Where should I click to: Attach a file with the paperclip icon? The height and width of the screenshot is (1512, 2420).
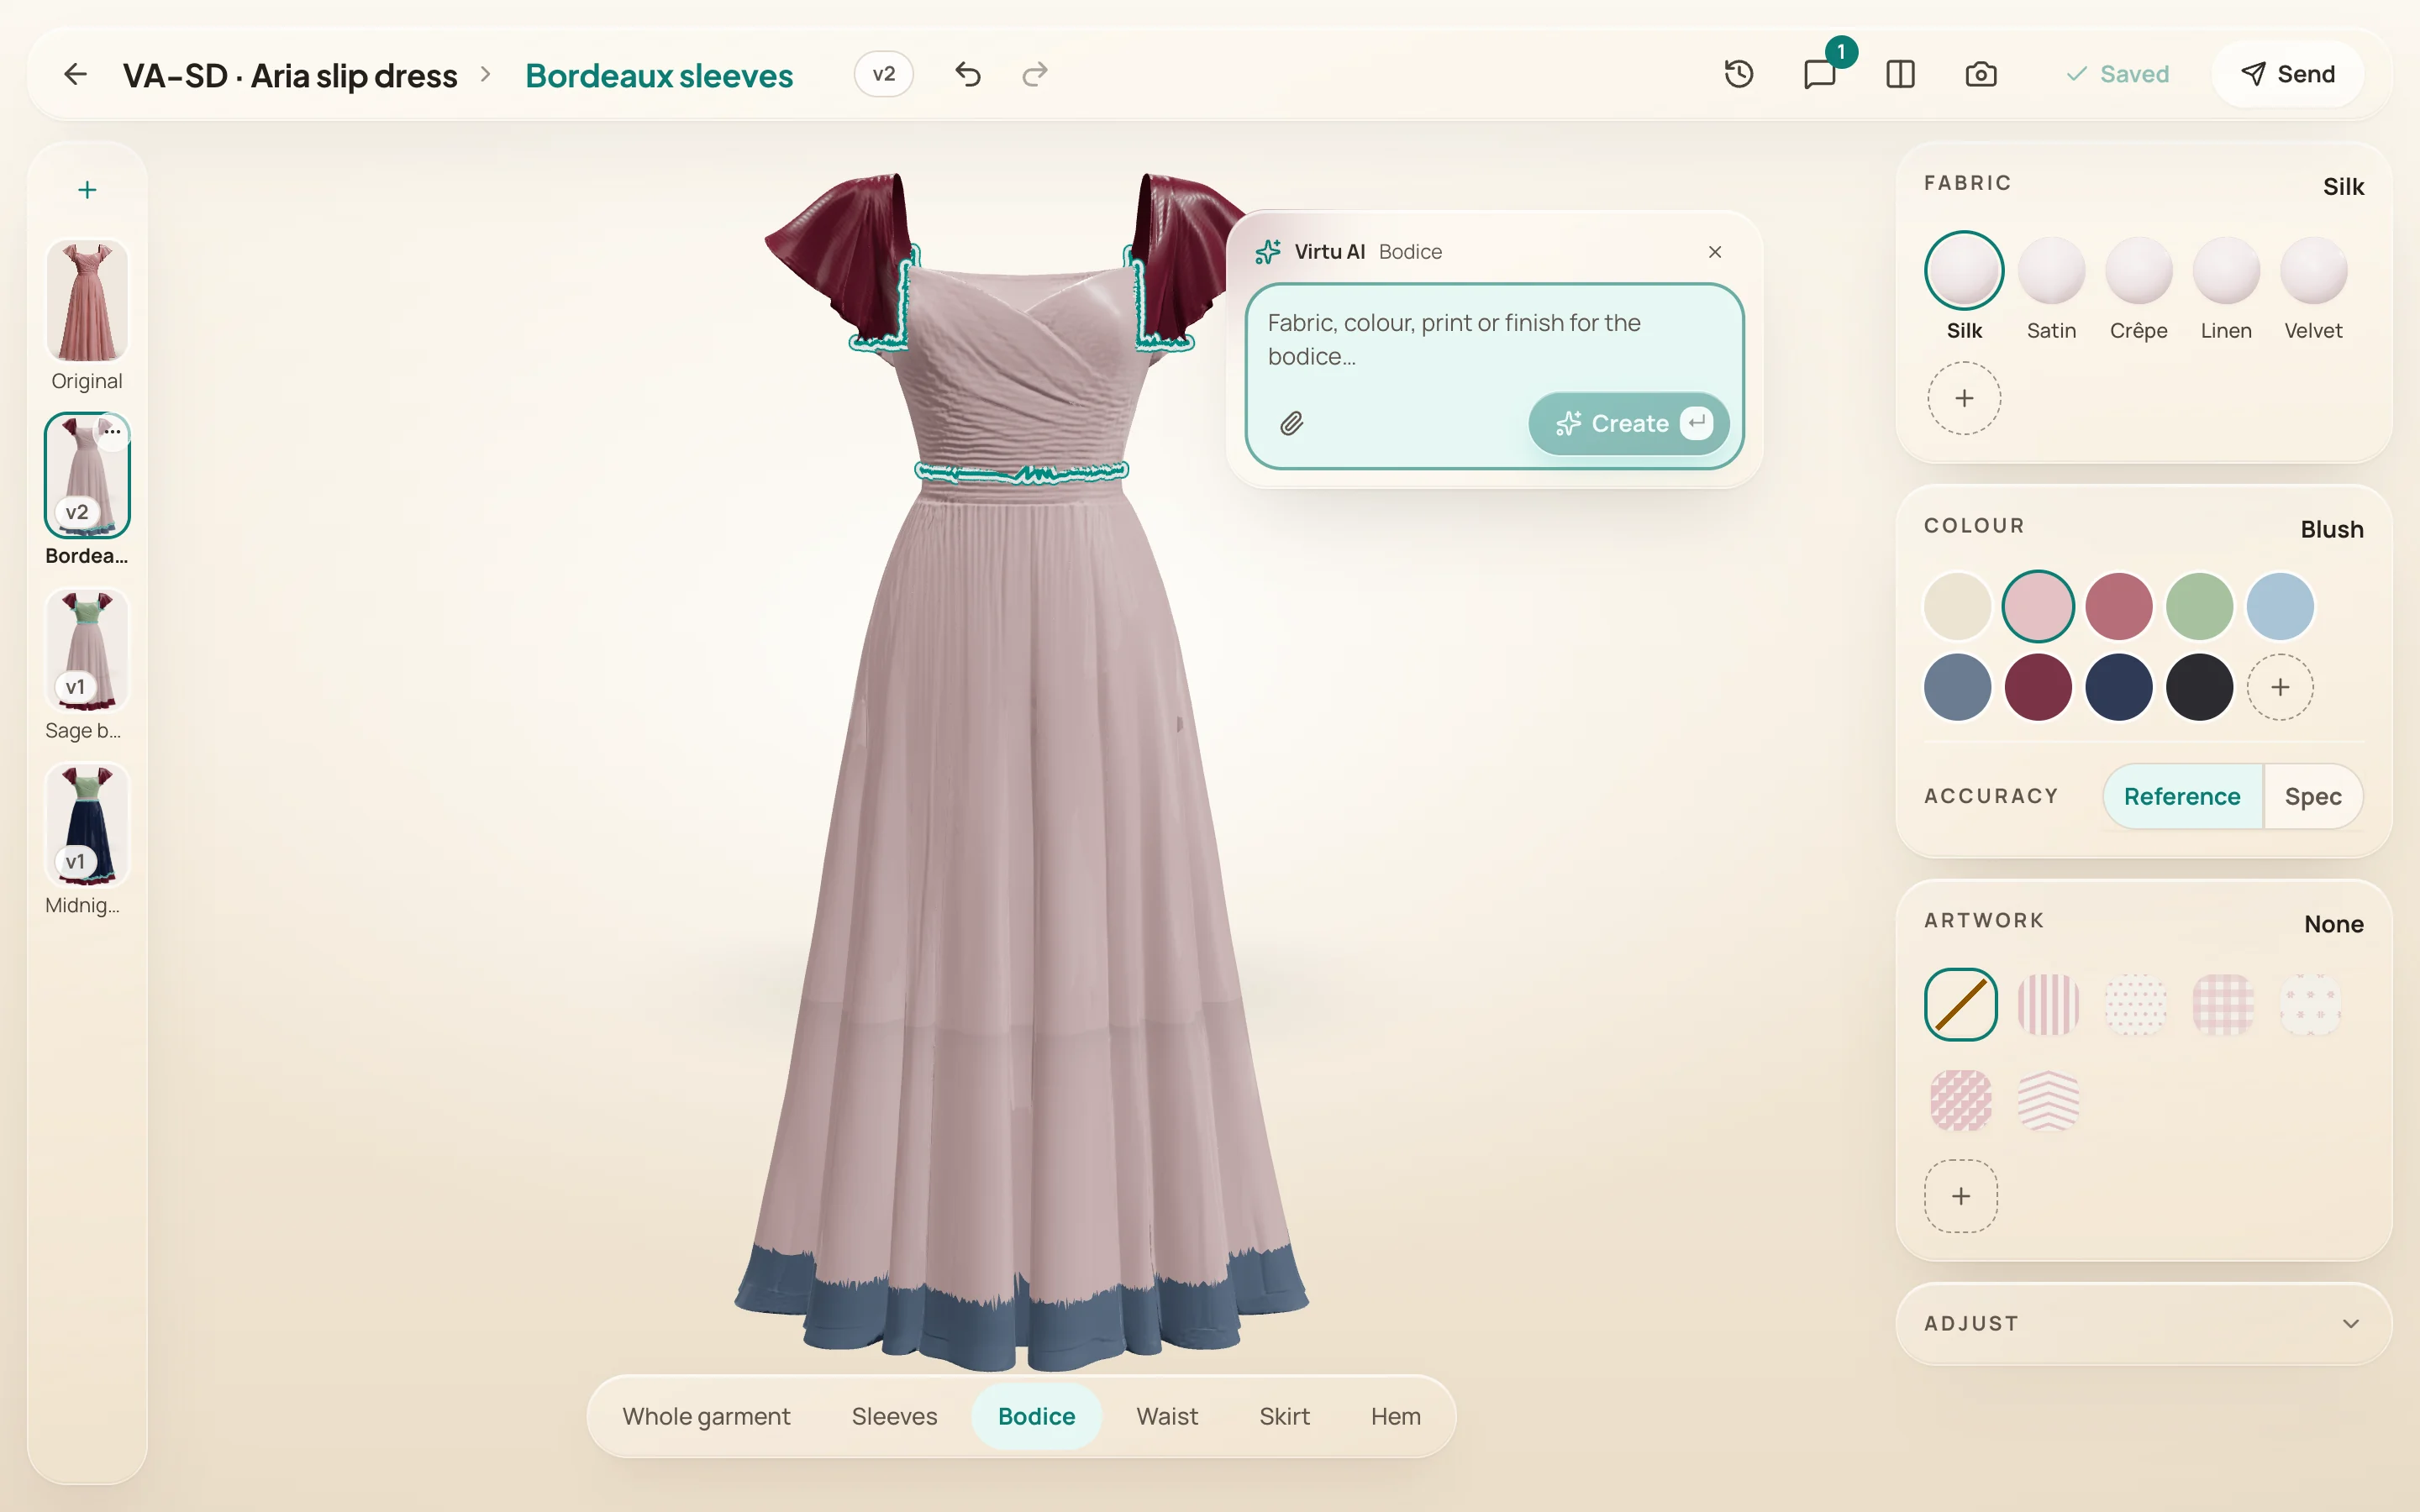(1291, 424)
